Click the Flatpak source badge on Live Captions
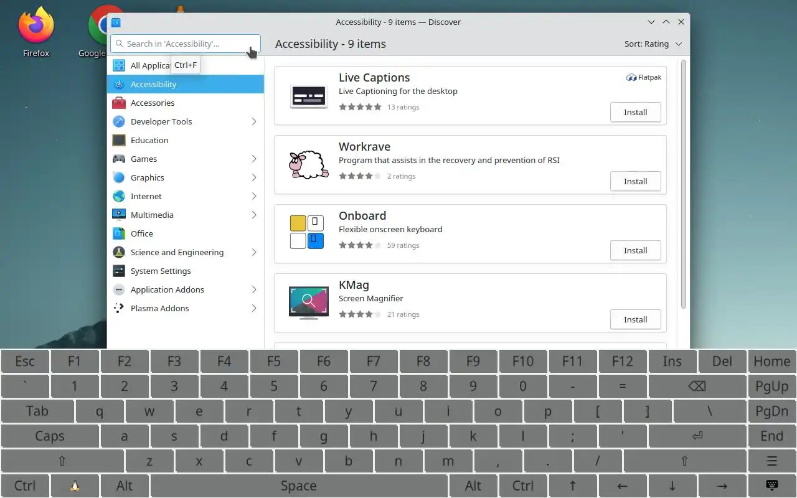 (644, 78)
